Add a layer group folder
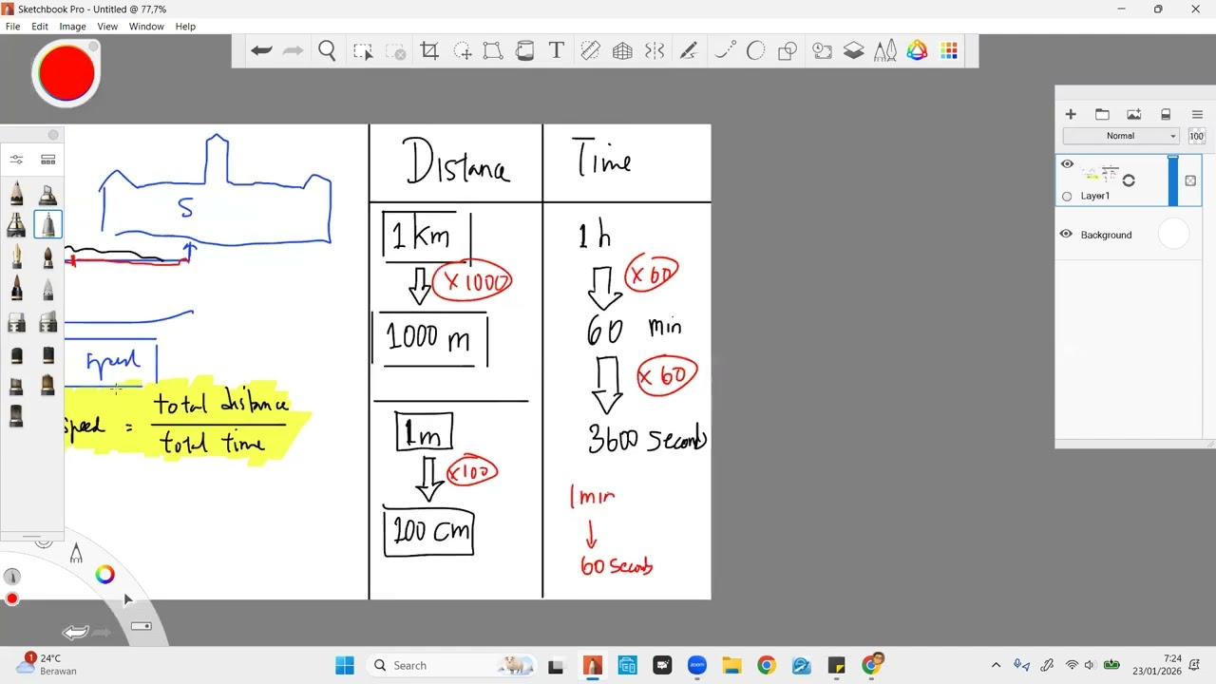 1102,114
